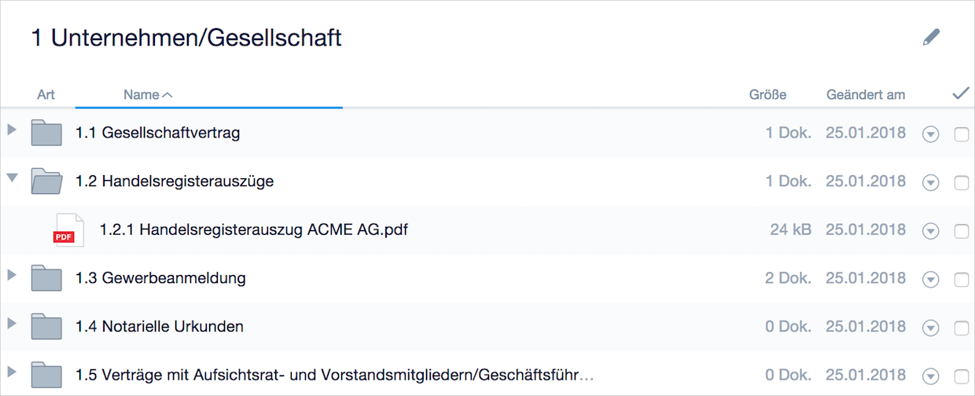This screenshot has width=975, height=396.
Task: Open the actions menu for the PDF file
Action: pos(931,231)
